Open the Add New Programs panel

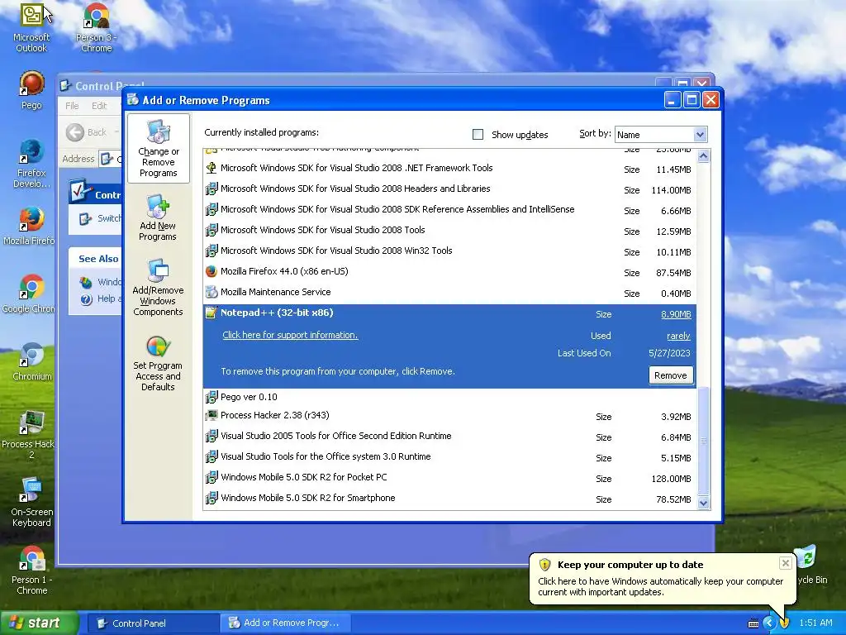(x=158, y=217)
